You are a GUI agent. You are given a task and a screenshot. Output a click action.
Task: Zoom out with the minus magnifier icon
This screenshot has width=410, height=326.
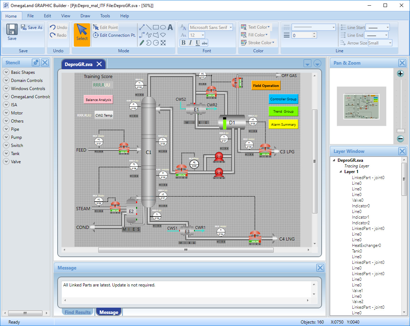tap(400, 139)
